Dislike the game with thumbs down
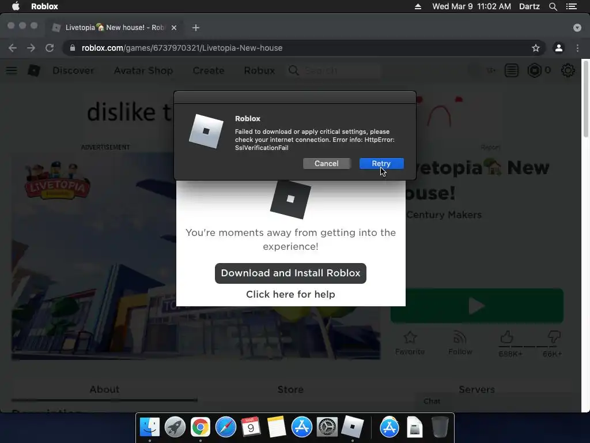This screenshot has width=590, height=443. 554,337
